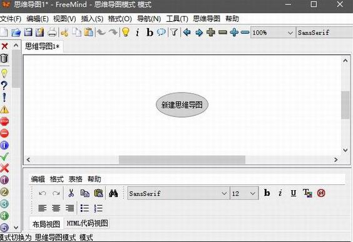Open the 文件(F) menu
The width and height of the screenshot is (353, 242).
(x=11, y=19)
